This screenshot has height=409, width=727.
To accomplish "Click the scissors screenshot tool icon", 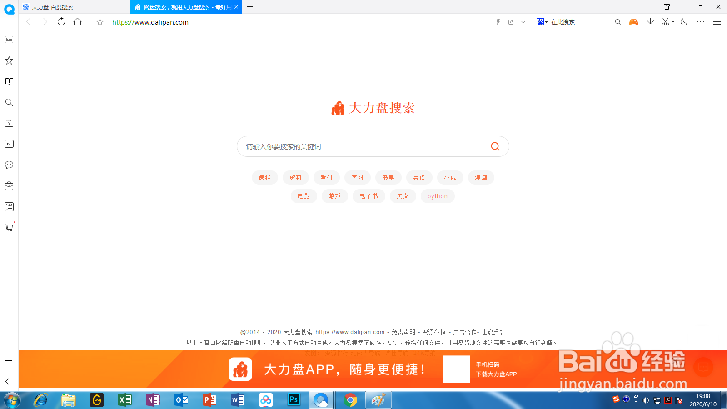I will click(665, 22).
